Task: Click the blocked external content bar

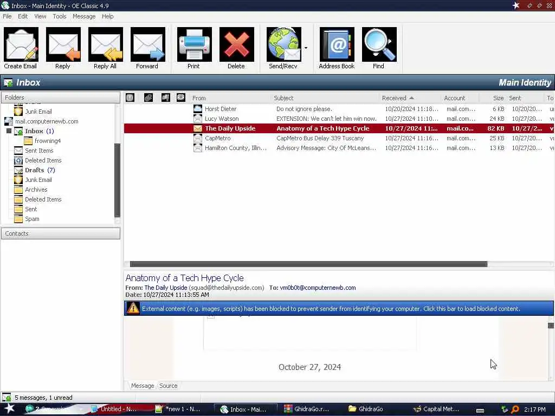Action: tap(339, 308)
